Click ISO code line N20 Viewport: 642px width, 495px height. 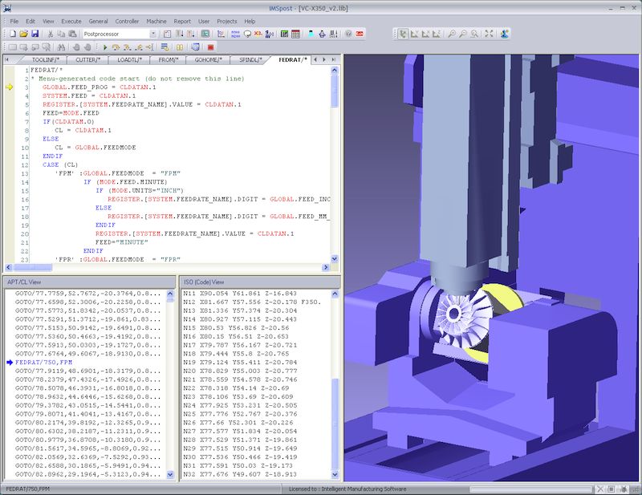click(x=241, y=371)
